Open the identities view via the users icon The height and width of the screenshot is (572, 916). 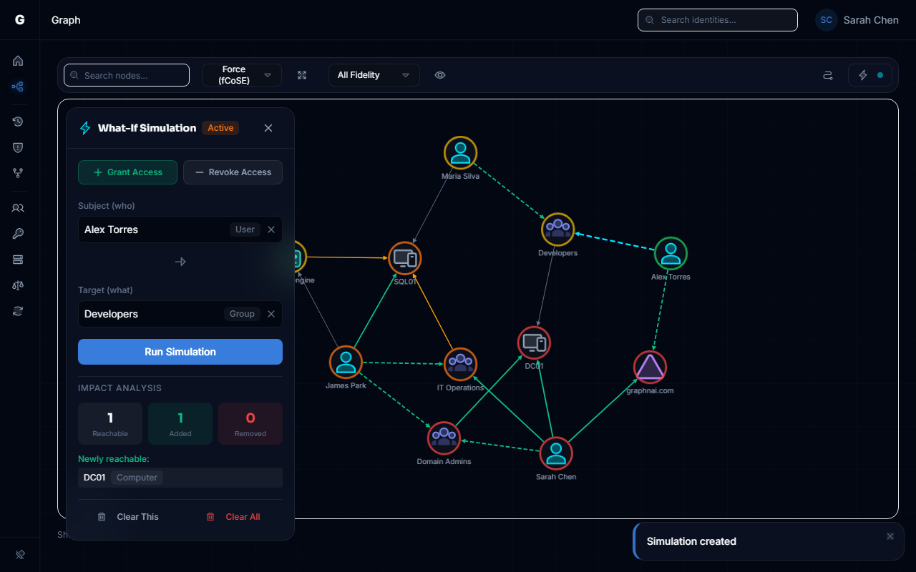(18, 207)
